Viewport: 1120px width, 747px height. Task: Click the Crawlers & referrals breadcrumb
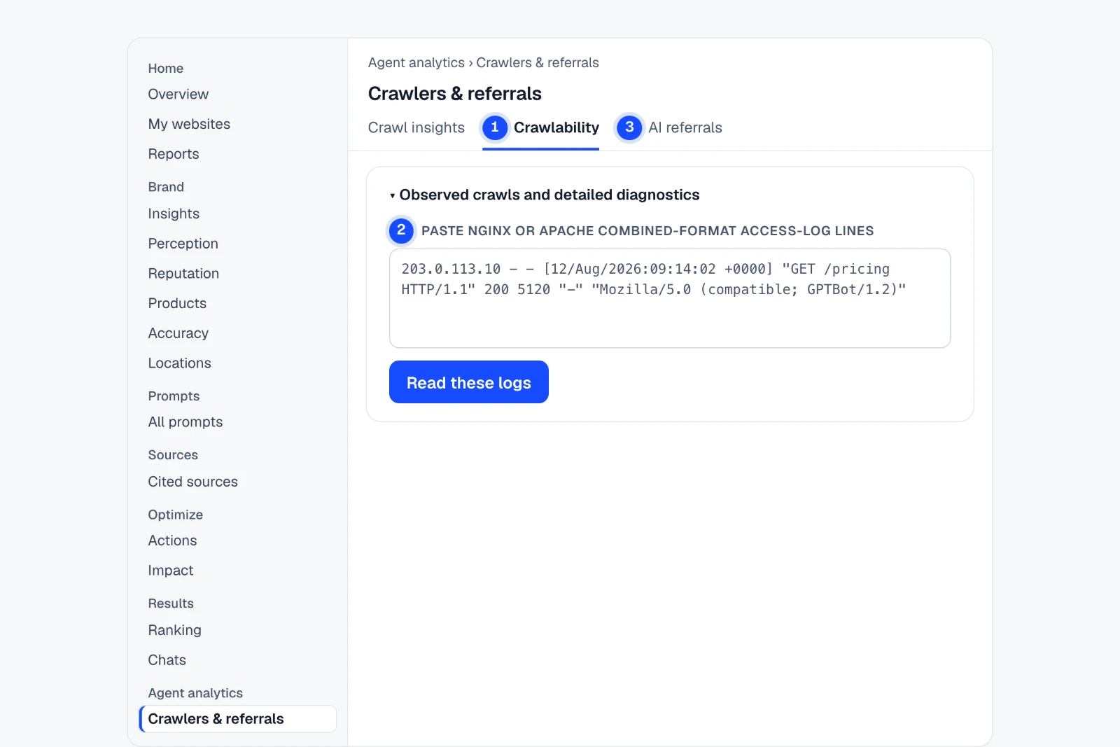pyautogui.click(x=538, y=62)
